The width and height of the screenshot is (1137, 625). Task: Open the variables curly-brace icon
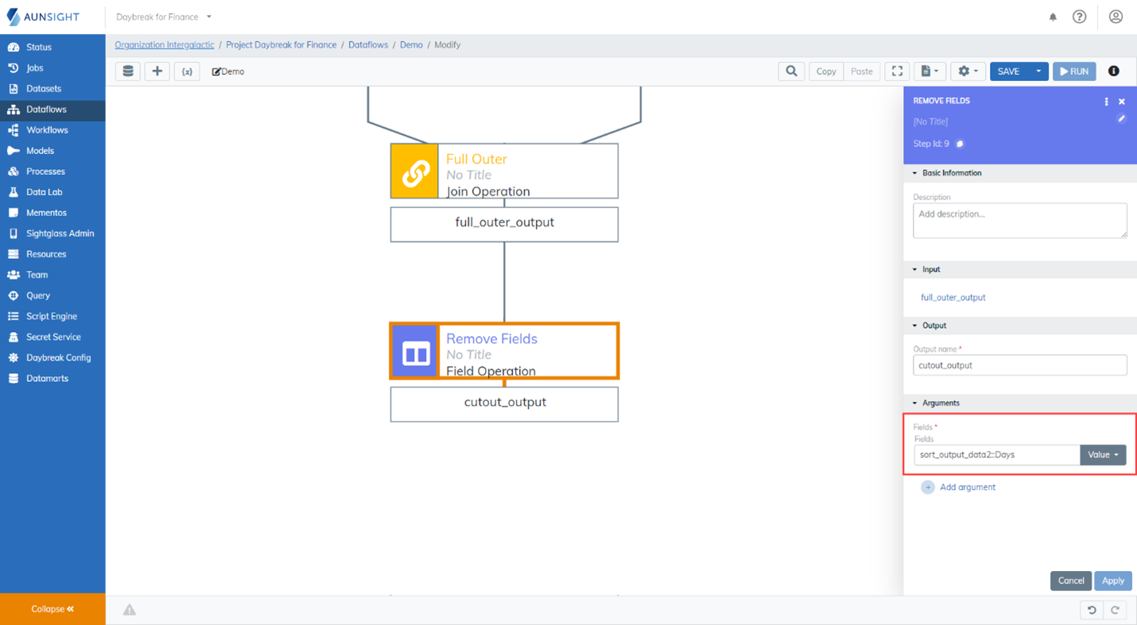click(187, 71)
